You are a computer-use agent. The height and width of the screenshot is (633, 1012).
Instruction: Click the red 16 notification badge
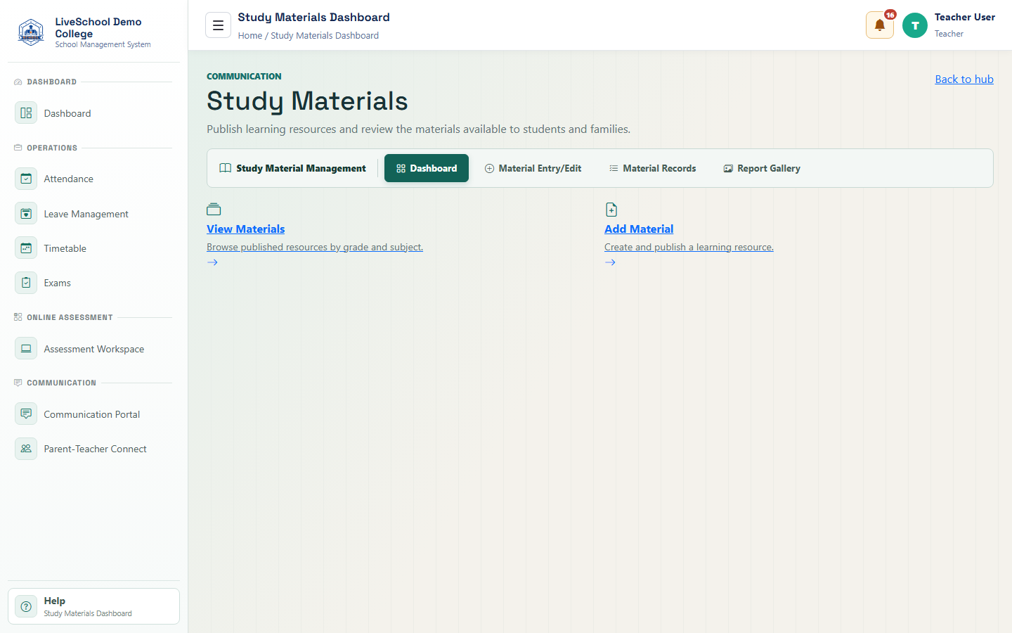click(x=890, y=14)
